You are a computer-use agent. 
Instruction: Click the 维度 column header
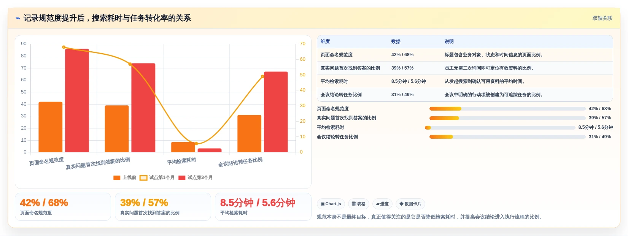pos(325,41)
